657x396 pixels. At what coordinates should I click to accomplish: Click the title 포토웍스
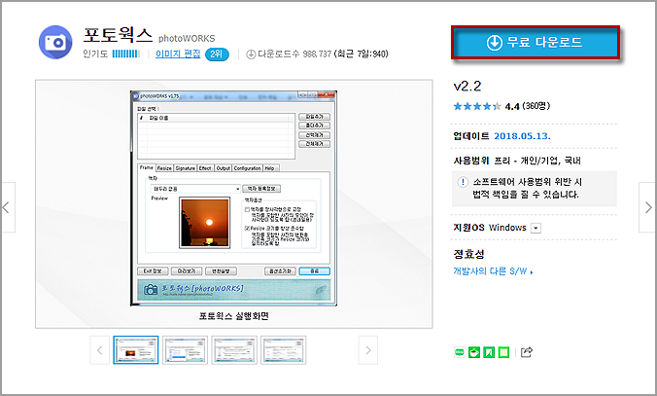pyautogui.click(x=118, y=35)
